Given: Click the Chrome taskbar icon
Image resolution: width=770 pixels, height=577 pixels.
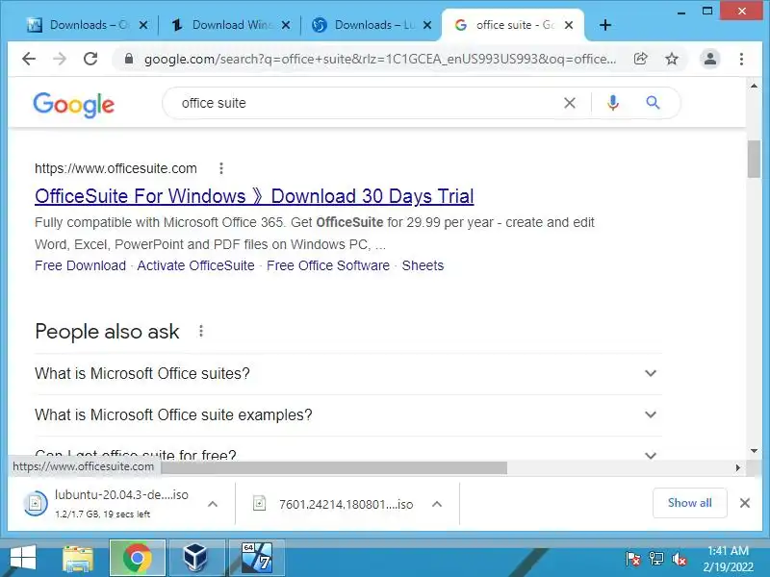Looking at the screenshot, I should pyautogui.click(x=137, y=558).
